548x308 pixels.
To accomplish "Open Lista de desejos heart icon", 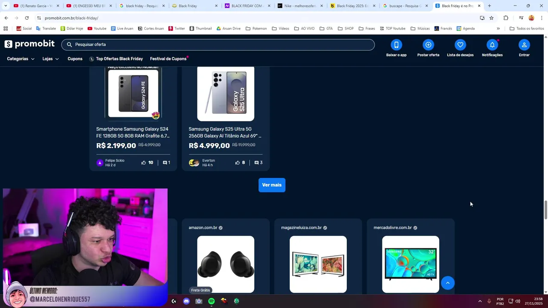I will click(x=460, y=45).
